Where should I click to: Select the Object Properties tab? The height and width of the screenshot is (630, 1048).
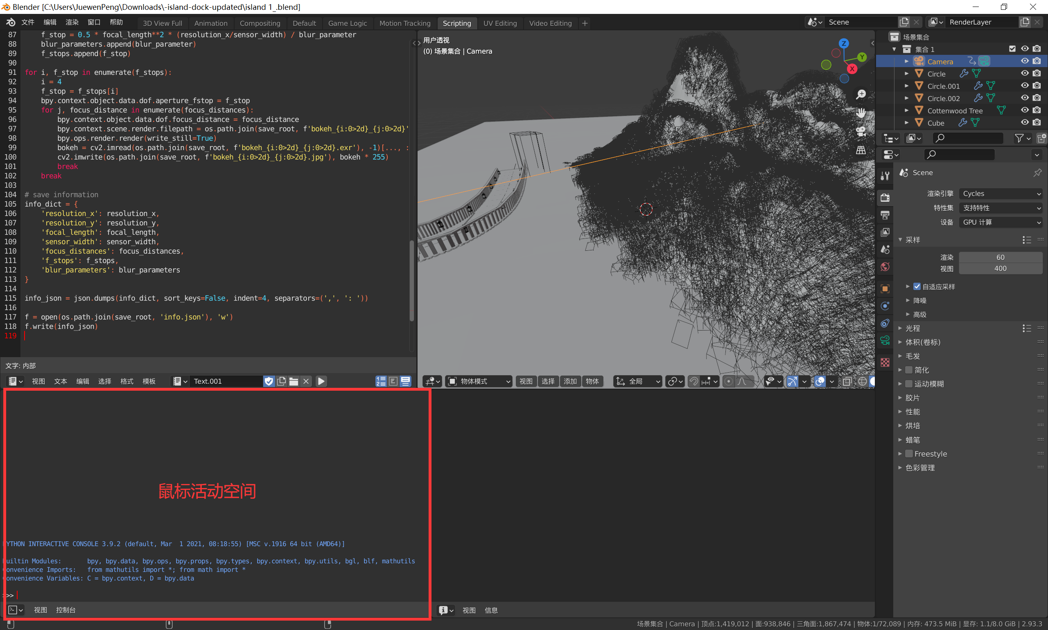click(x=885, y=289)
